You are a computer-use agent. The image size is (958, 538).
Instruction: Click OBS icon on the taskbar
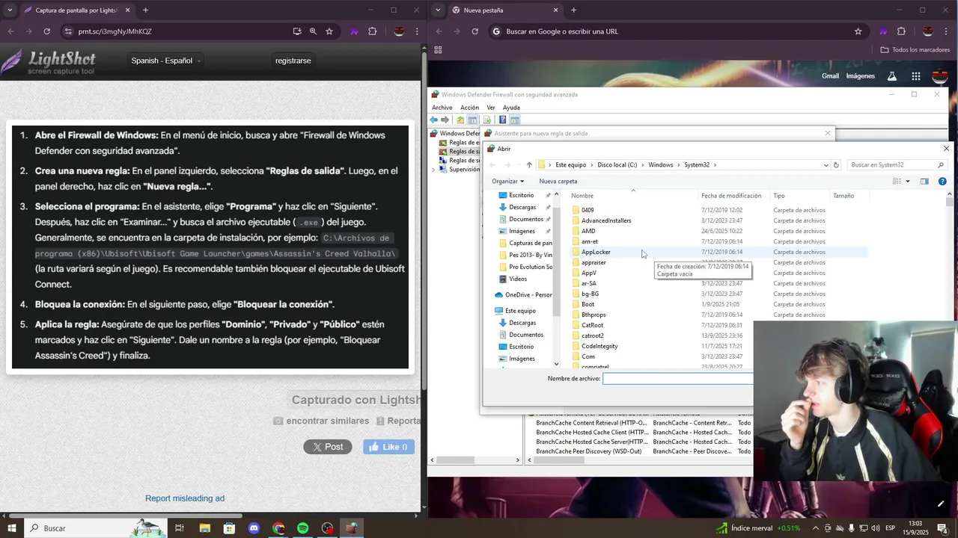tap(327, 528)
